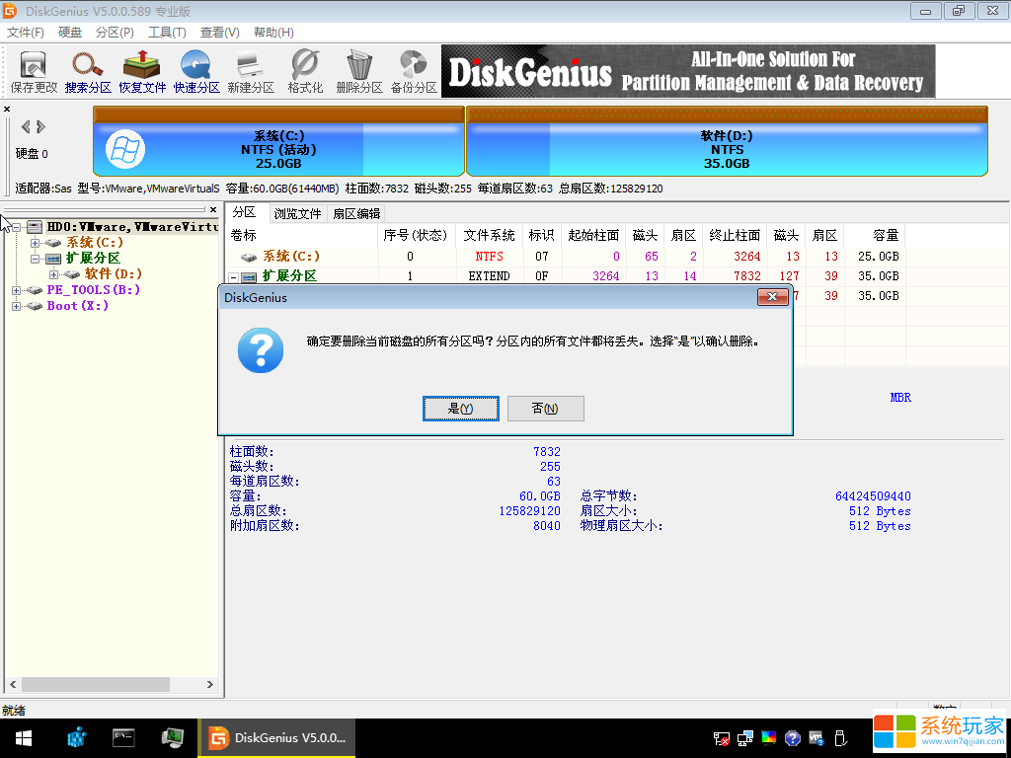Open the command prompt taskbar icon

[x=123, y=737]
